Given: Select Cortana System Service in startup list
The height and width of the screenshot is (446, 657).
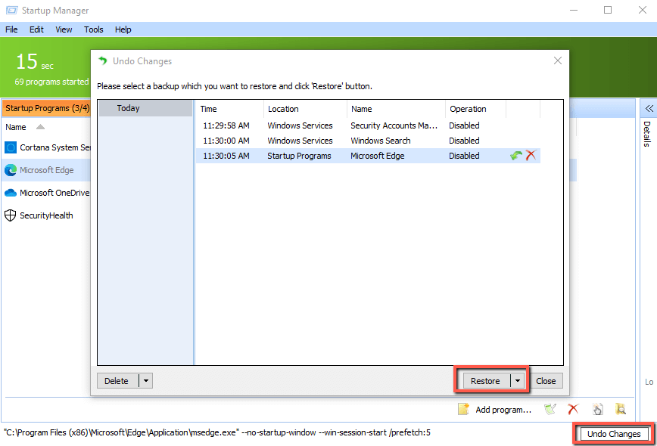Looking at the screenshot, I should [x=47, y=147].
